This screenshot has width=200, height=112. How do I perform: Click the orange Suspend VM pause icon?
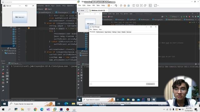[x=109, y=6]
